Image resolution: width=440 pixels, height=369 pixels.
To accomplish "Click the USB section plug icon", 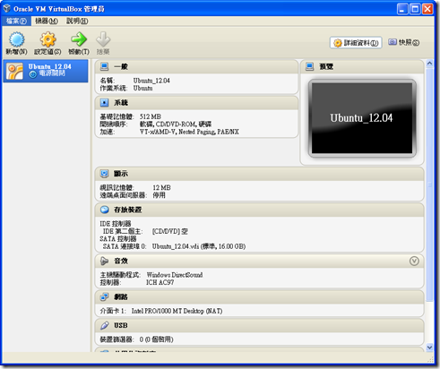I will [104, 325].
